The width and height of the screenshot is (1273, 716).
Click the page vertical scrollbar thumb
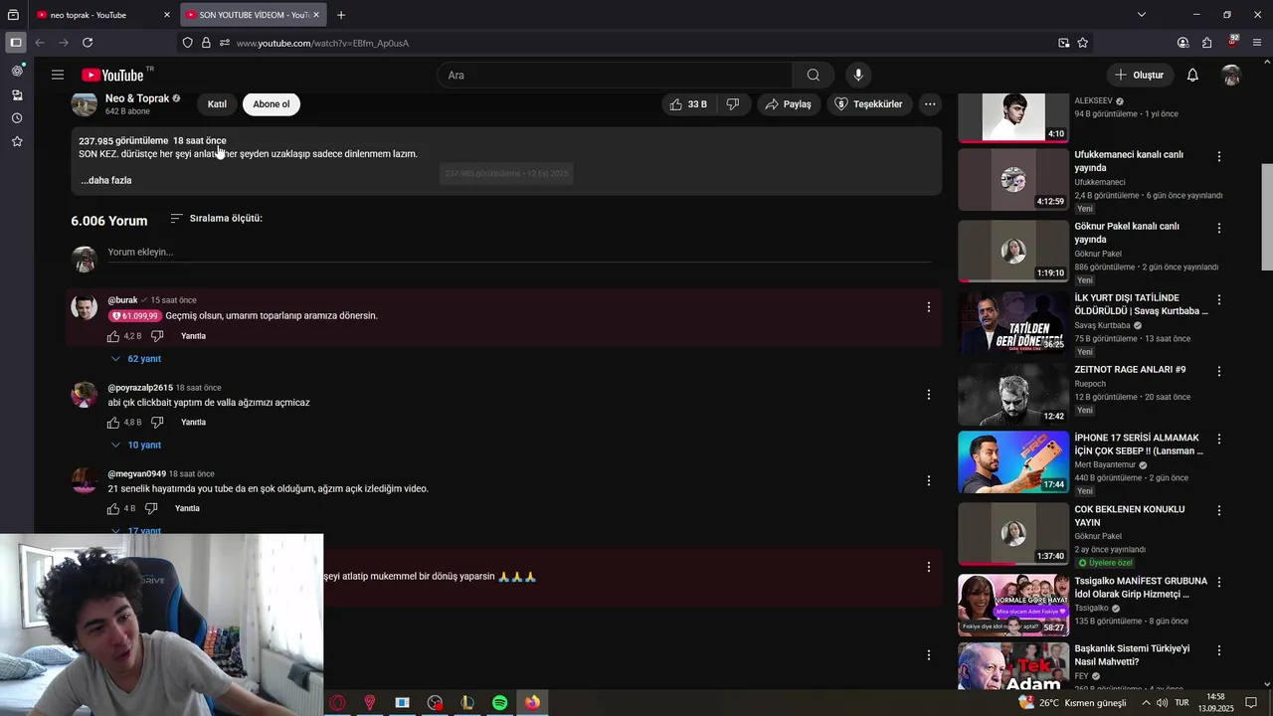[1266, 216]
